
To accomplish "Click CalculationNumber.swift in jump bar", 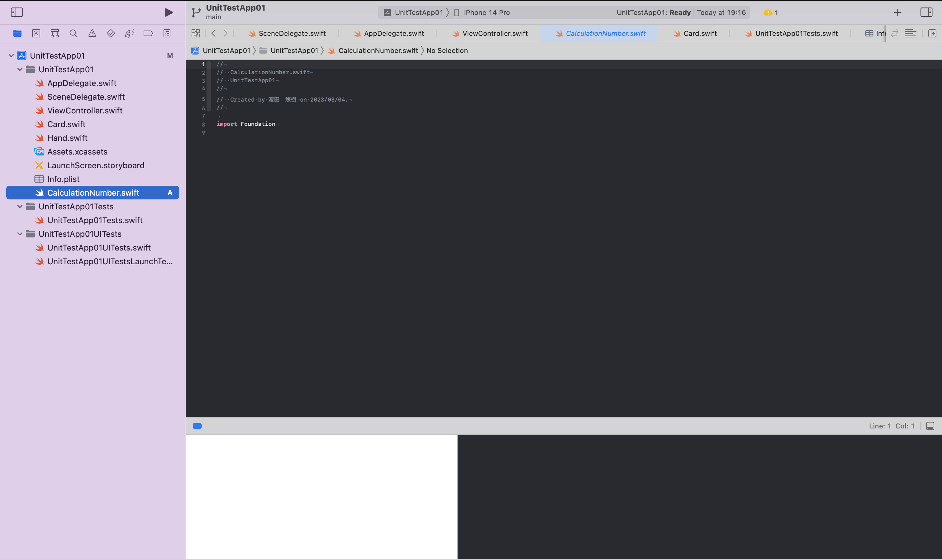I will click(373, 50).
